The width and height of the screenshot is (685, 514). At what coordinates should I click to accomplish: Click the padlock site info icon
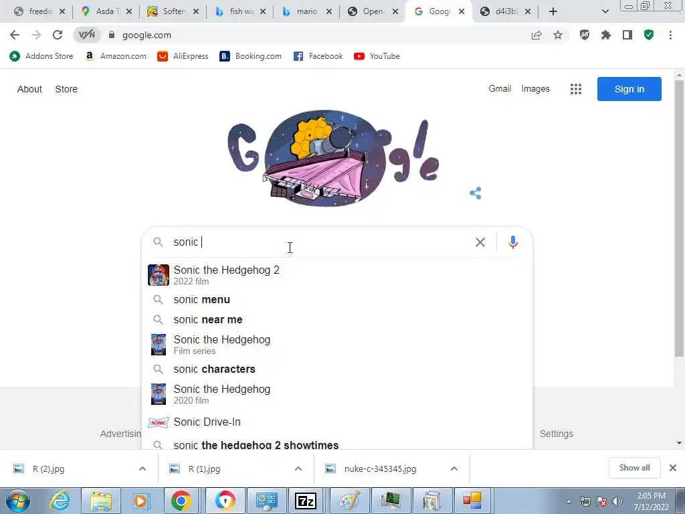click(112, 35)
